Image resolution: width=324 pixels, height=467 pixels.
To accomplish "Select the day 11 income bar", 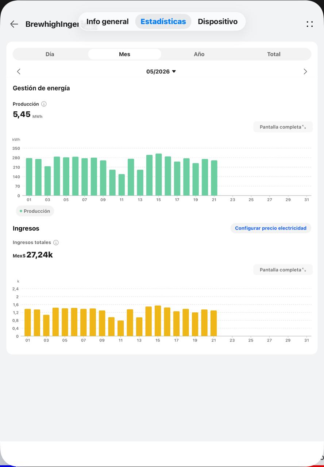I will point(120,328).
